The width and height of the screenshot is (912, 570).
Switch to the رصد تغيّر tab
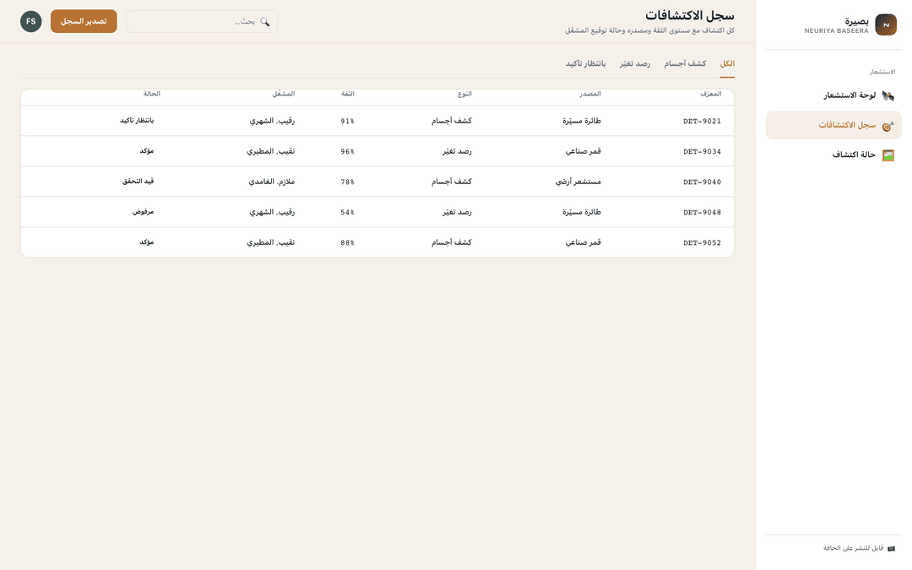pyautogui.click(x=634, y=64)
